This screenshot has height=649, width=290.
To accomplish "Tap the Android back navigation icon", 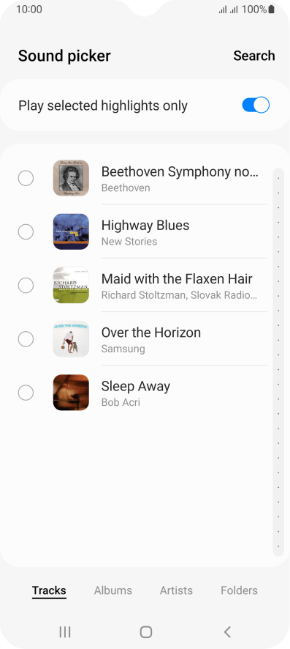I will click(x=227, y=631).
